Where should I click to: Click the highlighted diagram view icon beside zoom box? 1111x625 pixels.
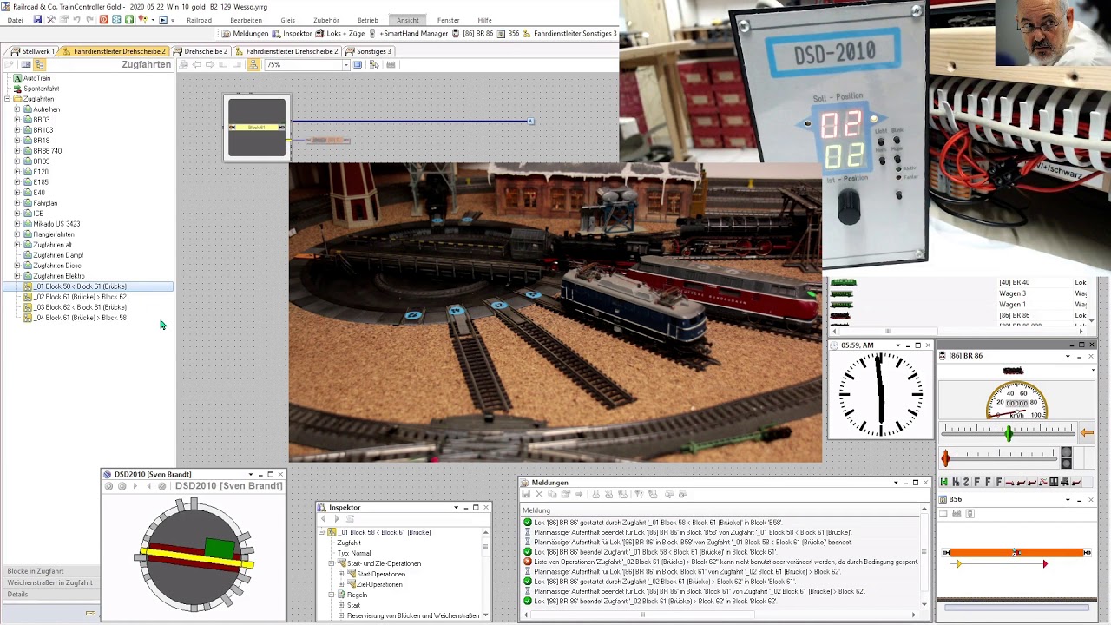tap(253, 65)
